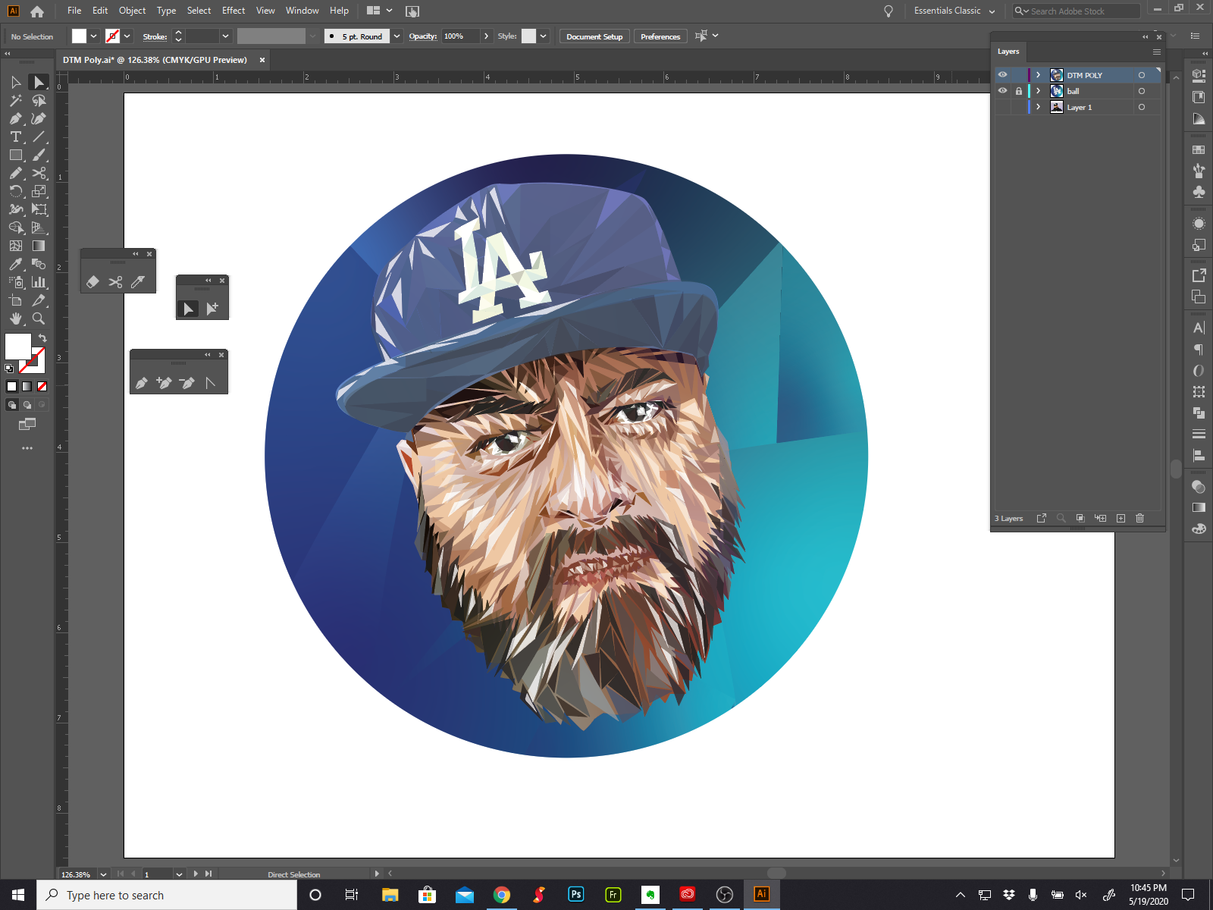Screen dimensions: 1213x910
Task: Open Symbols panel in right dock
Action: point(1199,192)
